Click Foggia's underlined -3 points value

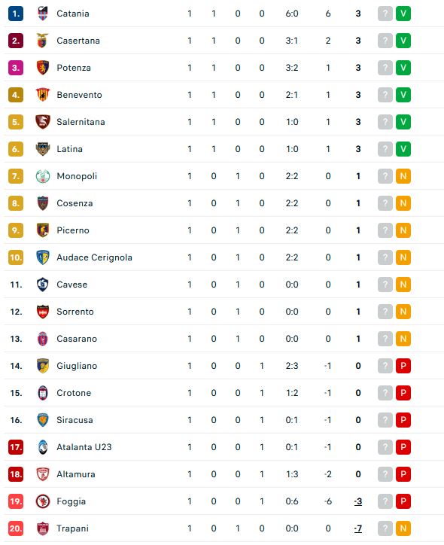click(x=358, y=501)
